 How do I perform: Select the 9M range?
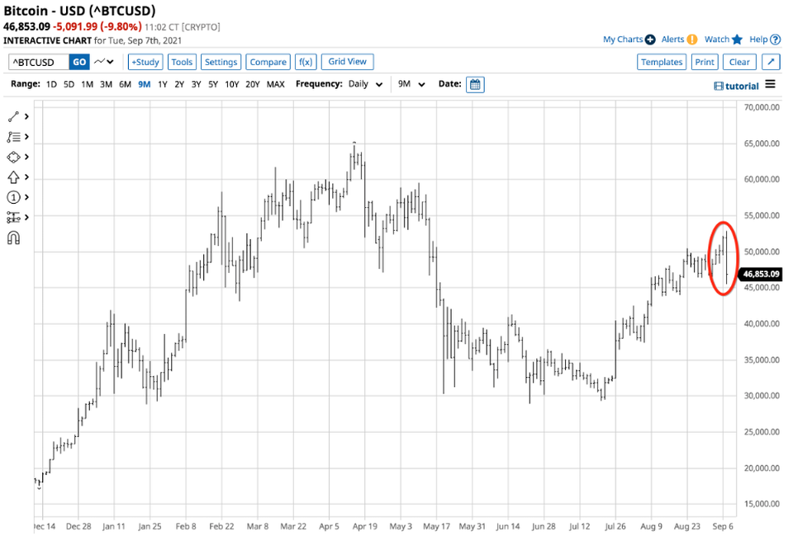(144, 84)
